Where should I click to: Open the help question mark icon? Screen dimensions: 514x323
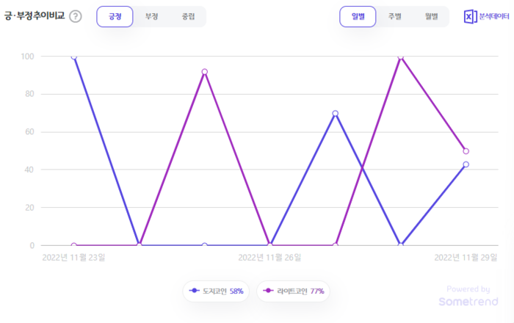[76, 16]
